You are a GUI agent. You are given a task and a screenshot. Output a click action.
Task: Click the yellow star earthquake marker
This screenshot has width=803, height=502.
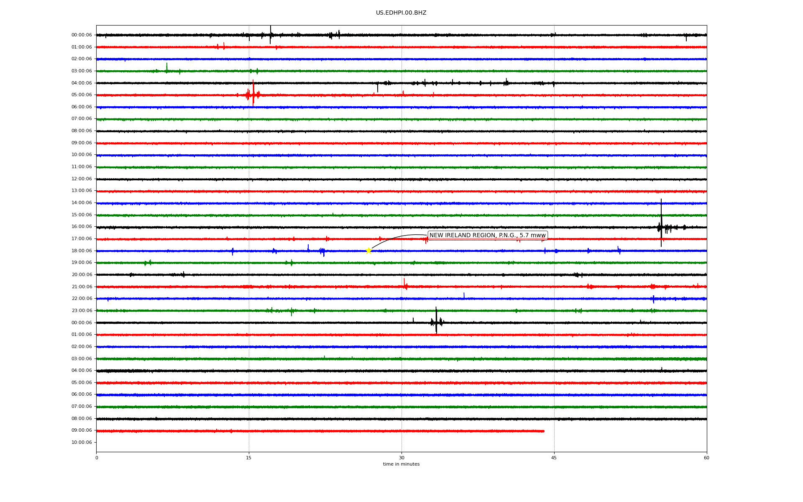tap(368, 251)
